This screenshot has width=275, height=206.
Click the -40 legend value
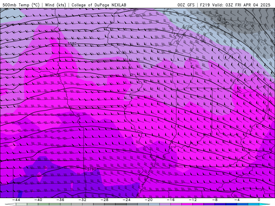tap(38, 200)
